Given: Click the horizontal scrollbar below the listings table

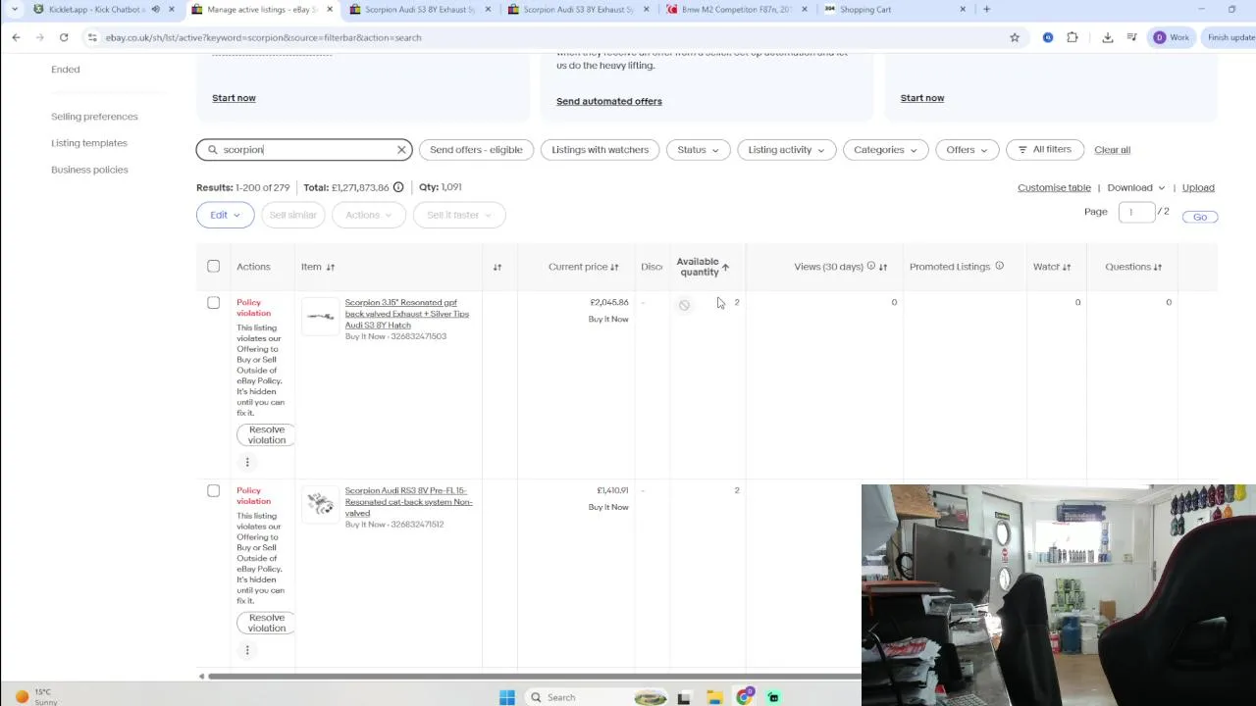Looking at the screenshot, I should 535,676.
